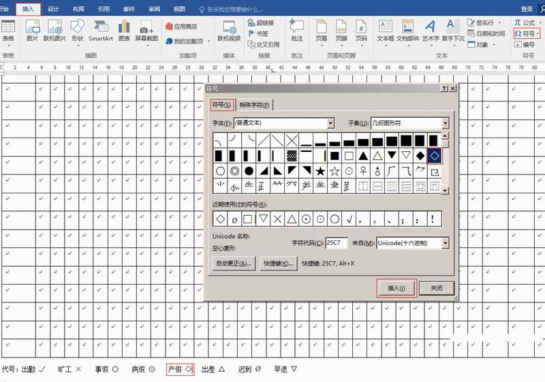The height and width of the screenshot is (382, 545).
Task: Switch to the 审阅 ribbon tab
Action: 154,9
